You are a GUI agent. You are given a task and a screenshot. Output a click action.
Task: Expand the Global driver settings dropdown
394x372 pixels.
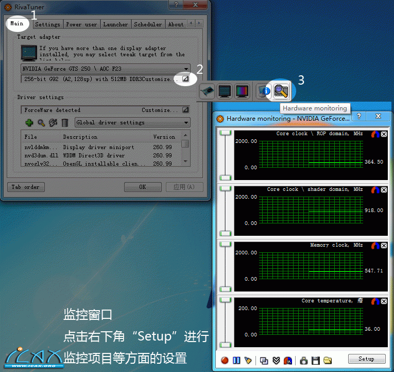pyautogui.click(x=186, y=123)
